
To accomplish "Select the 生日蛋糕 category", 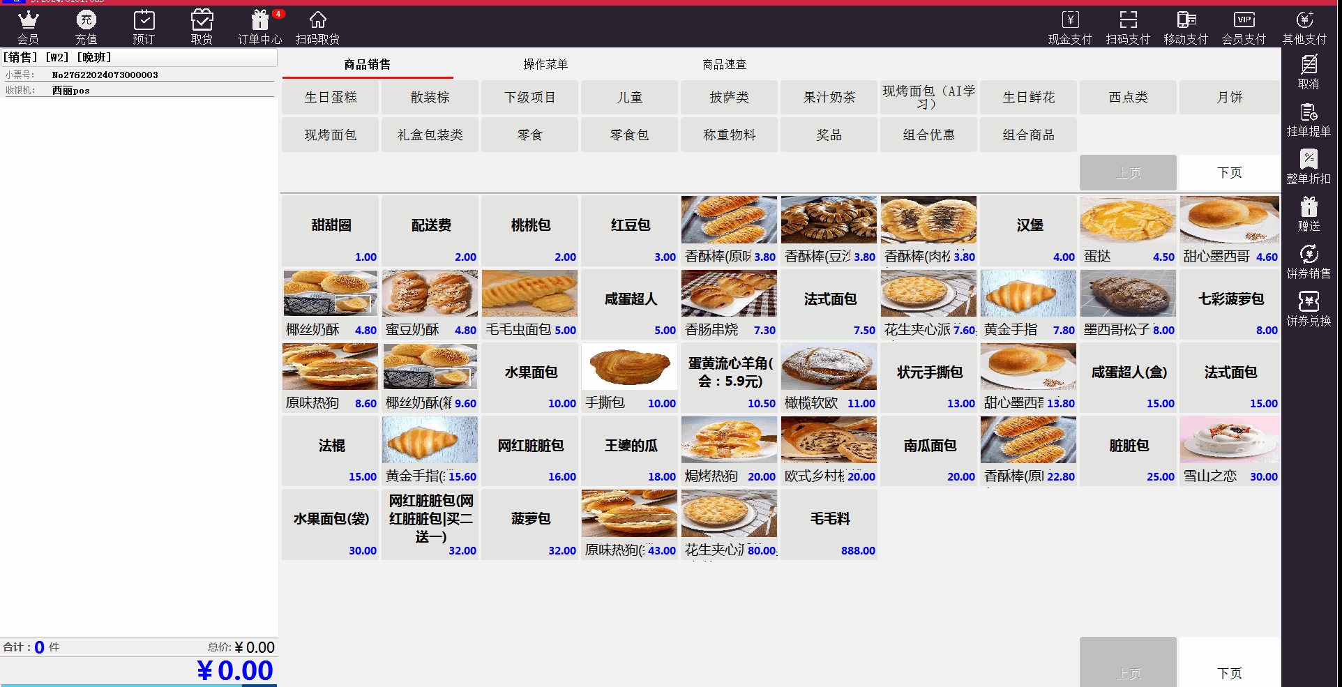I will (331, 97).
